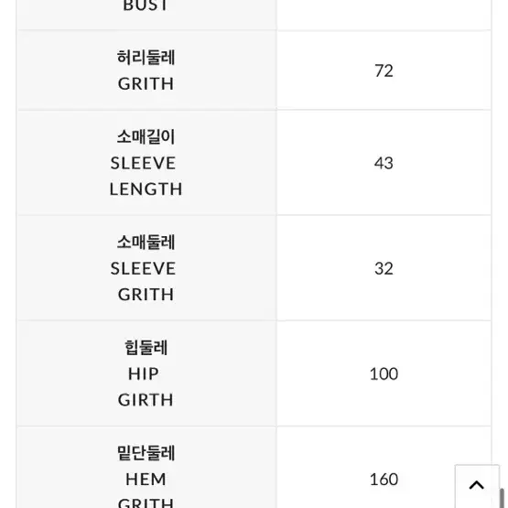
Task: Select the waist girth value 72
Action: click(x=384, y=70)
